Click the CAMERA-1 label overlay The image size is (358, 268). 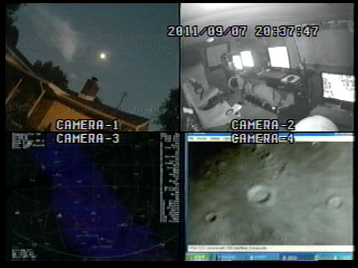(x=88, y=125)
